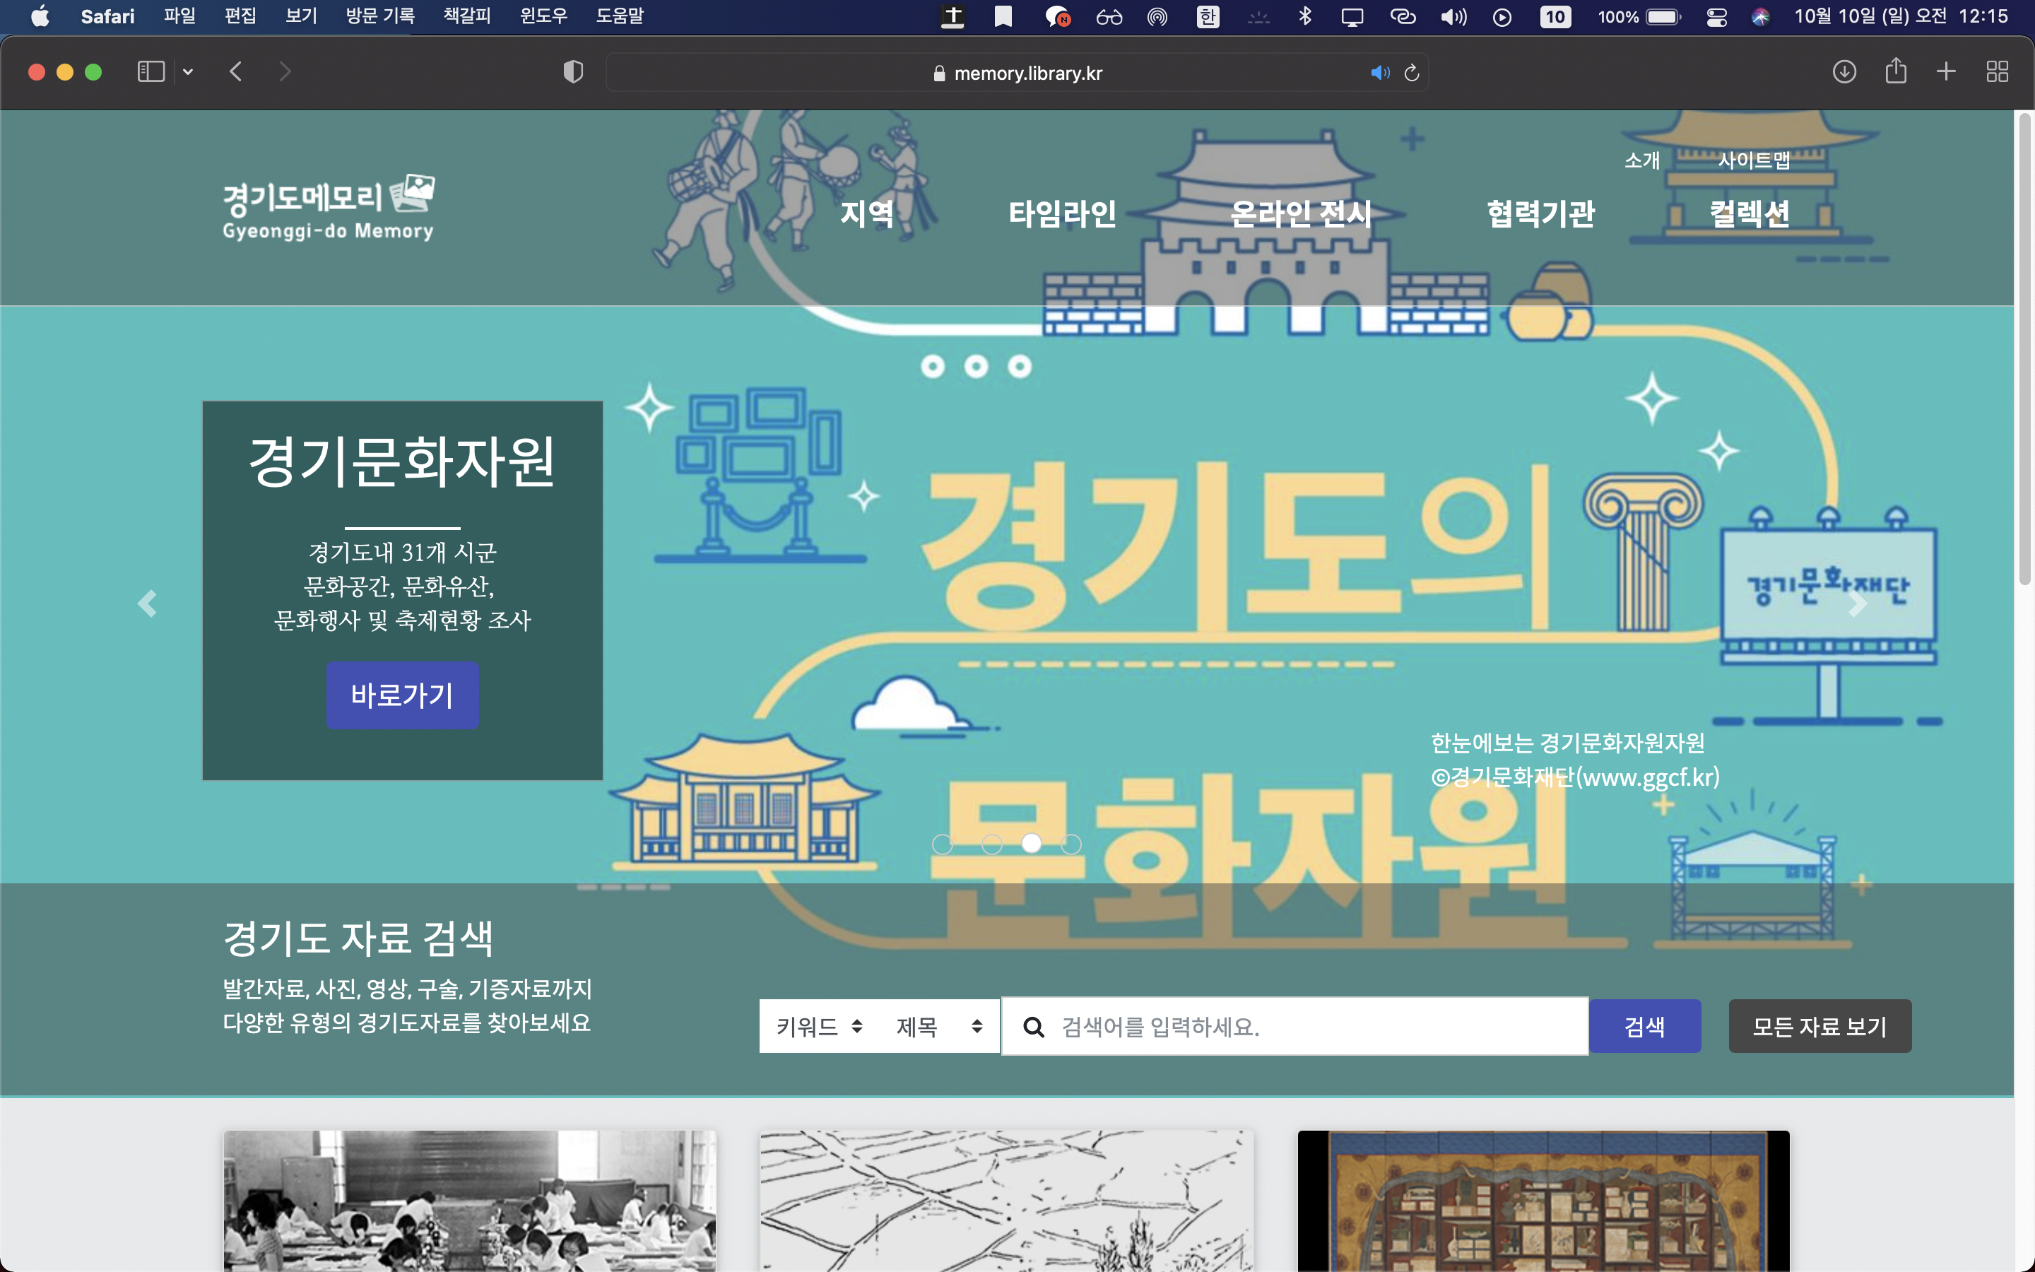Open the 제목 search field dropdown
Screen dimensions: 2035x1272
coord(938,1026)
